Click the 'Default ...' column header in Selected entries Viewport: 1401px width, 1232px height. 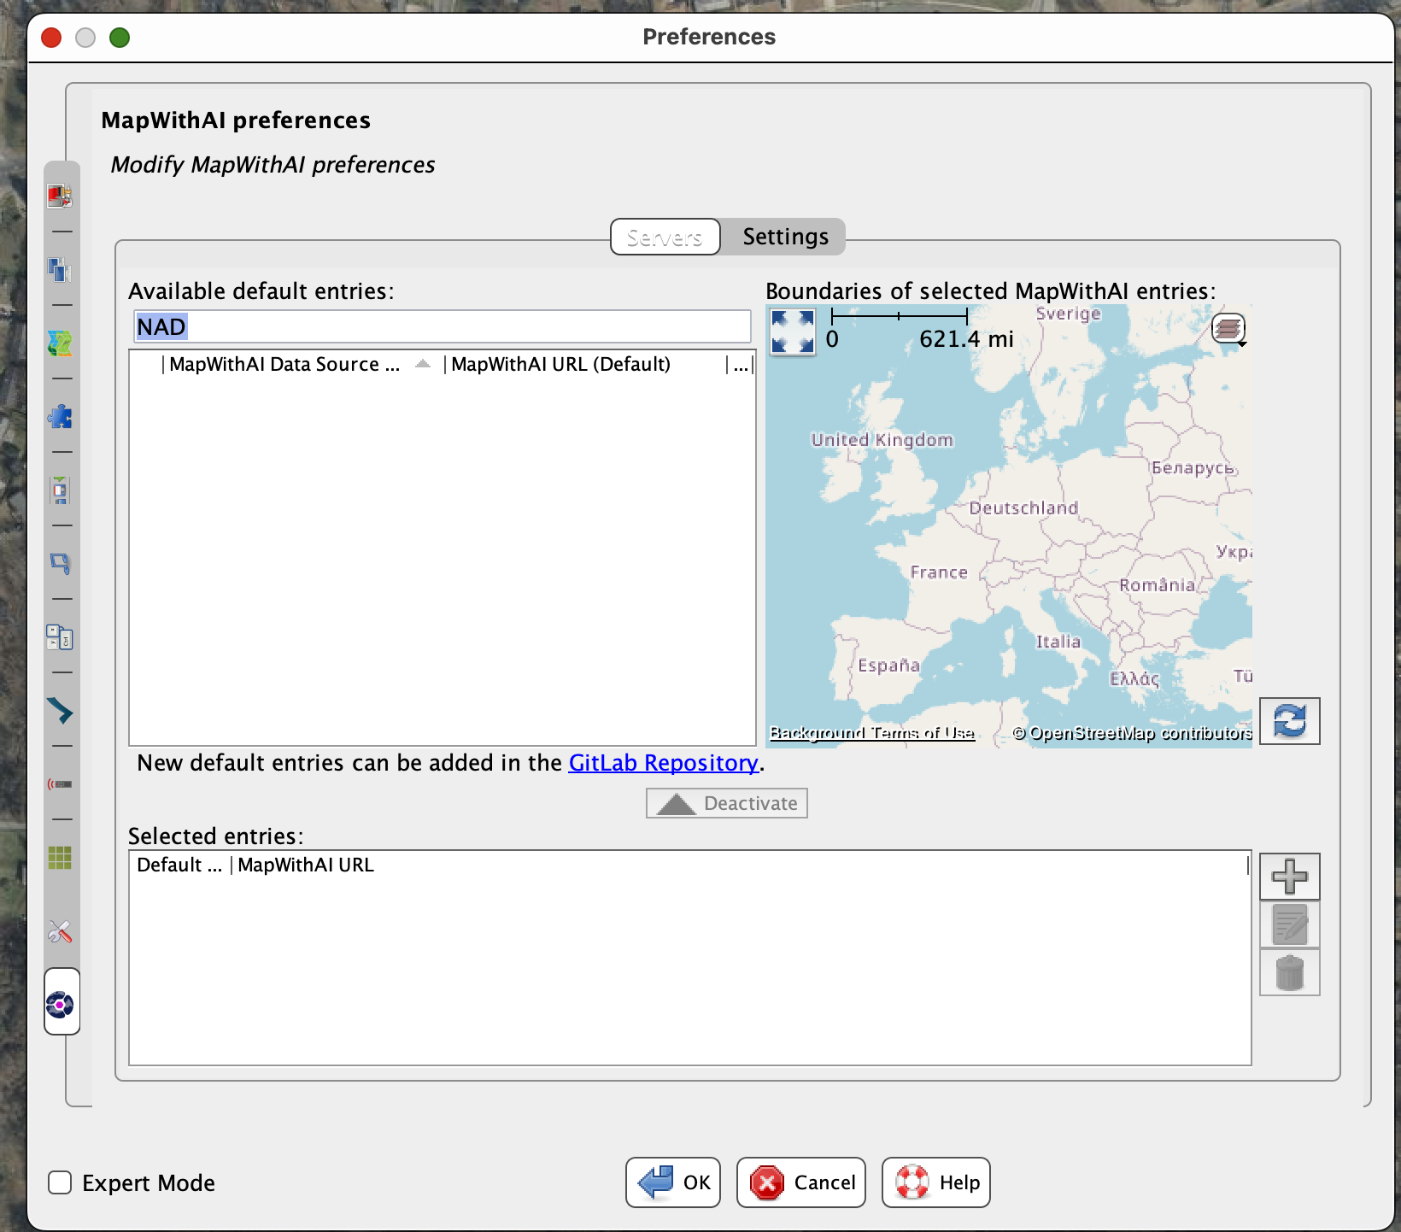(179, 865)
